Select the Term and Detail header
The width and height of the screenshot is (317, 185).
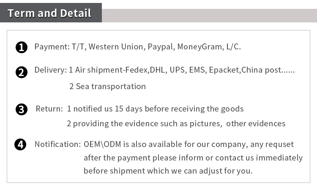coord(49,13)
